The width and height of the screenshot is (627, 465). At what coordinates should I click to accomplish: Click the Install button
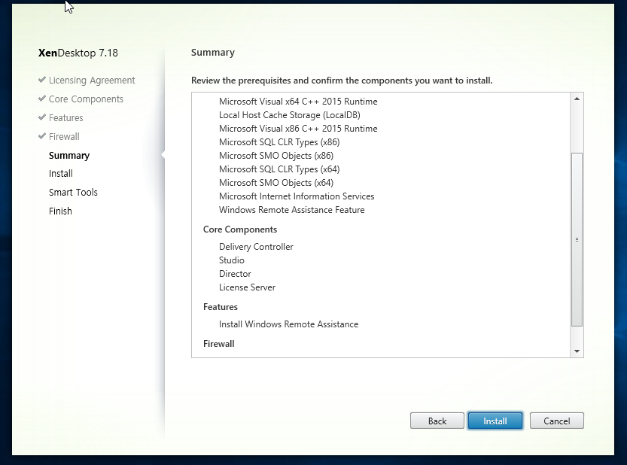(x=495, y=421)
